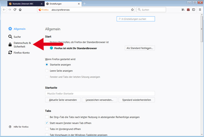204x137 pixels.
Task: Click the browser back arrow button
Action: pyautogui.click(x=4, y=10)
